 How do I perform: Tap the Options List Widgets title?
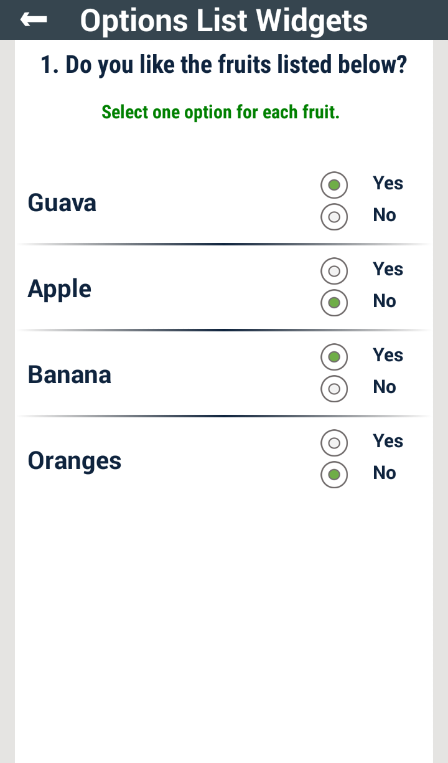click(224, 21)
